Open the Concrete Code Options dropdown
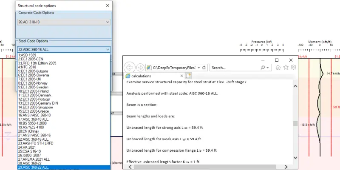 tap(64, 22)
